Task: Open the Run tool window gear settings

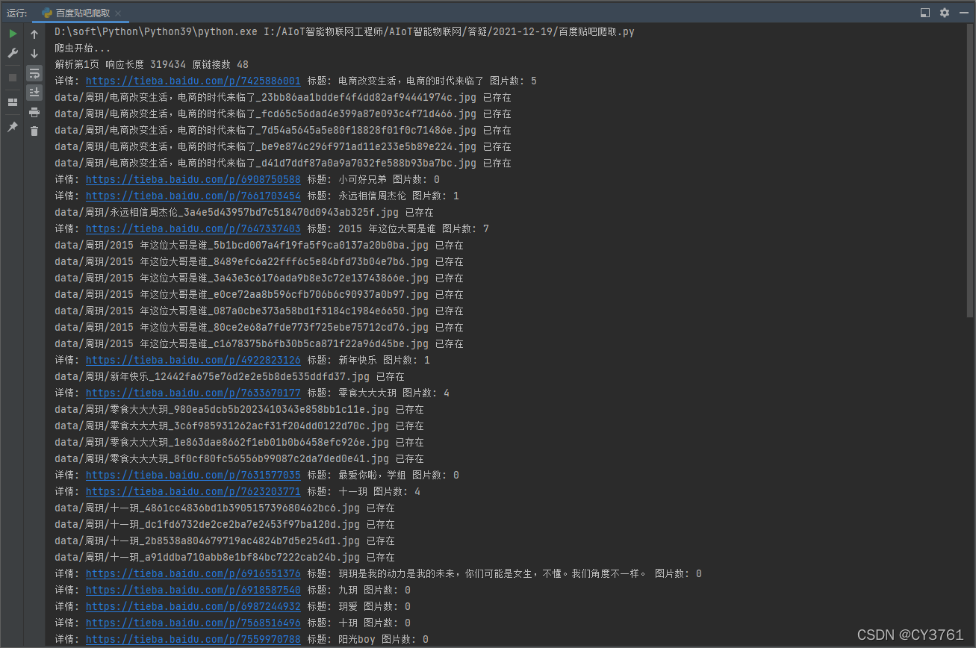Action: (x=945, y=13)
